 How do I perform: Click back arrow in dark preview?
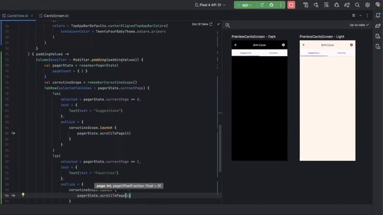tap(236, 45)
